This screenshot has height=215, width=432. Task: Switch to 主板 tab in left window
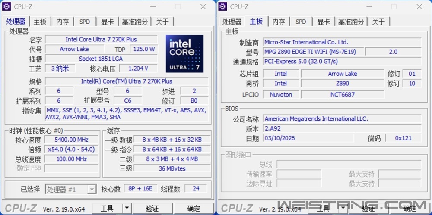(x=40, y=22)
